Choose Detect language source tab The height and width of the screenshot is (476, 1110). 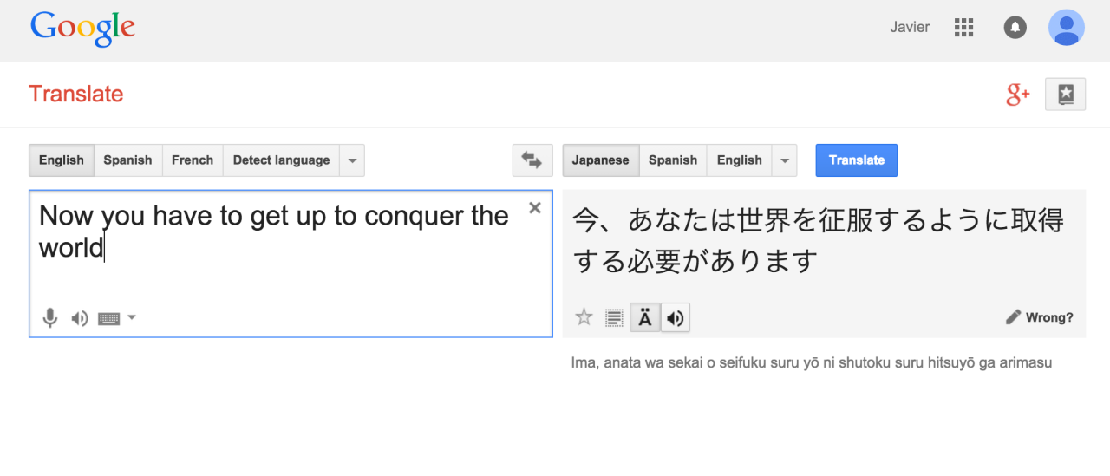coord(281,160)
